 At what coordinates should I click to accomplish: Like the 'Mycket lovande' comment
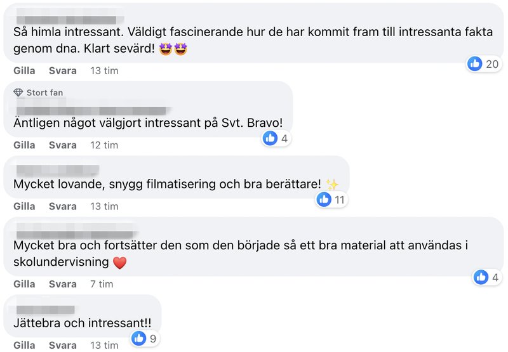24,206
